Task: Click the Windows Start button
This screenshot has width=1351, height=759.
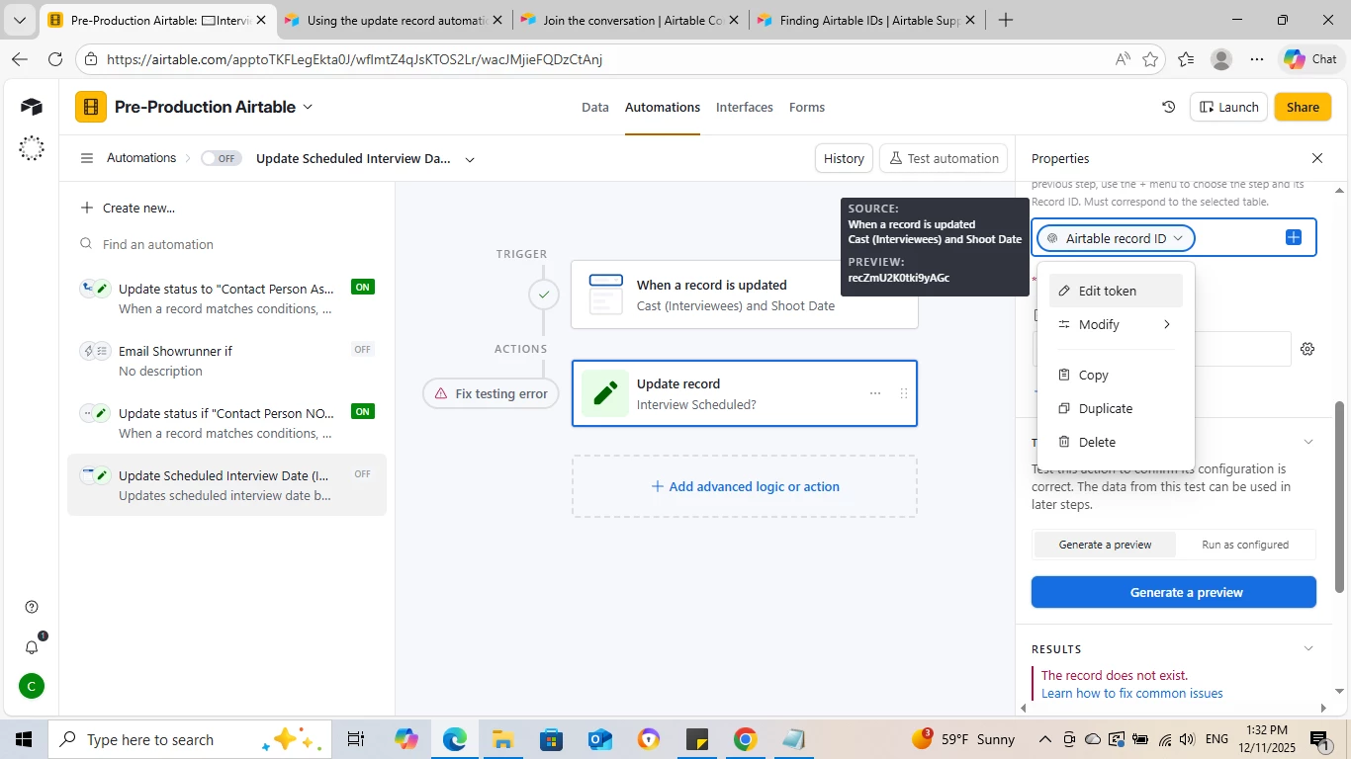Action: [24, 739]
